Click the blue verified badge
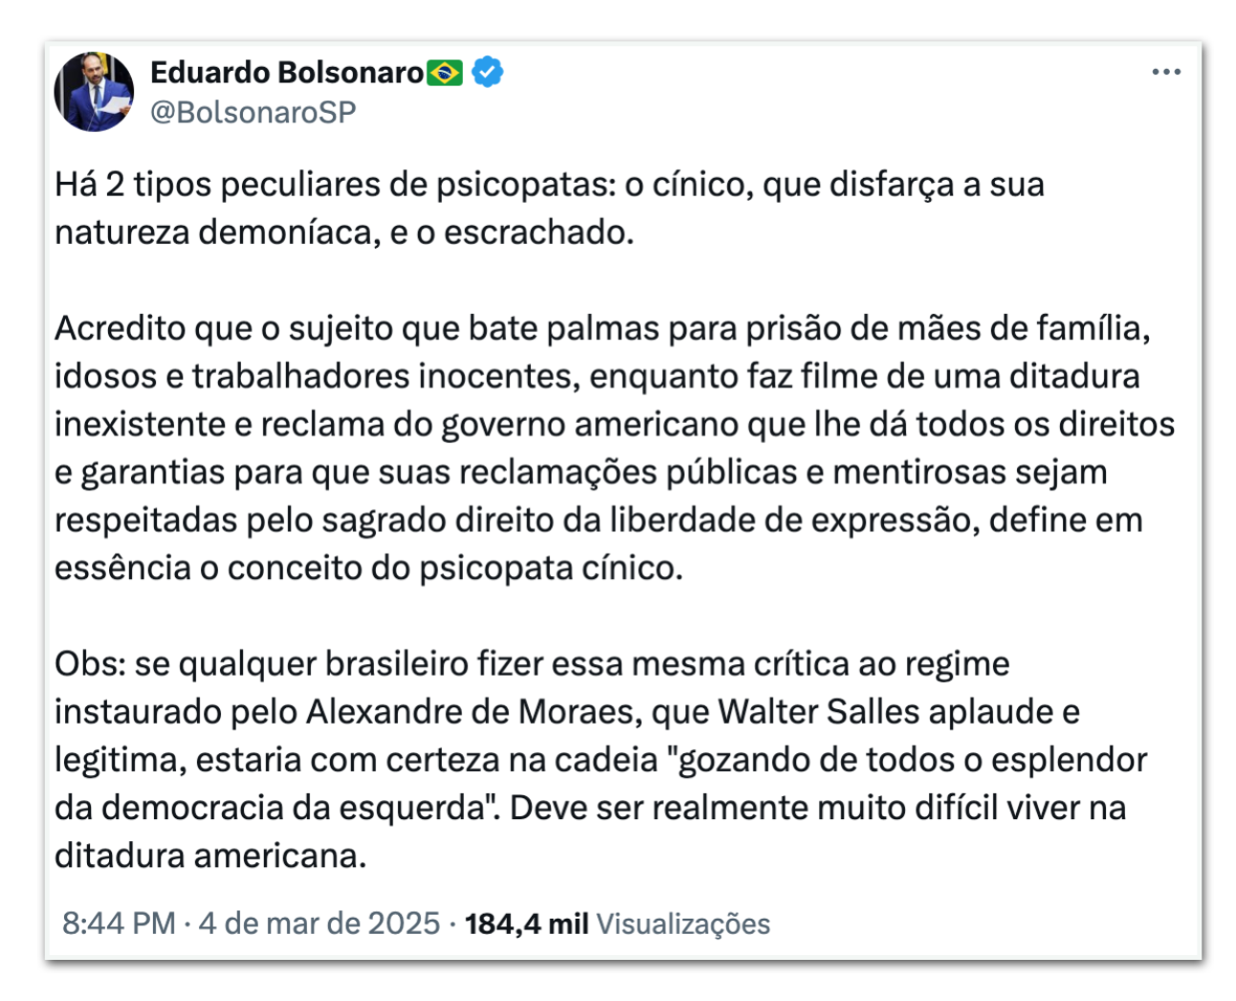The width and height of the screenshot is (1236, 1001). [488, 72]
